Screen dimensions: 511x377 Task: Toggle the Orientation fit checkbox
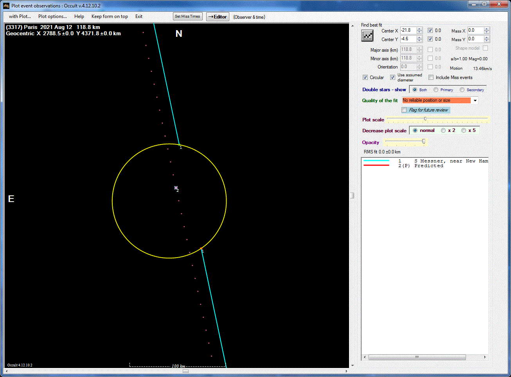(430, 67)
